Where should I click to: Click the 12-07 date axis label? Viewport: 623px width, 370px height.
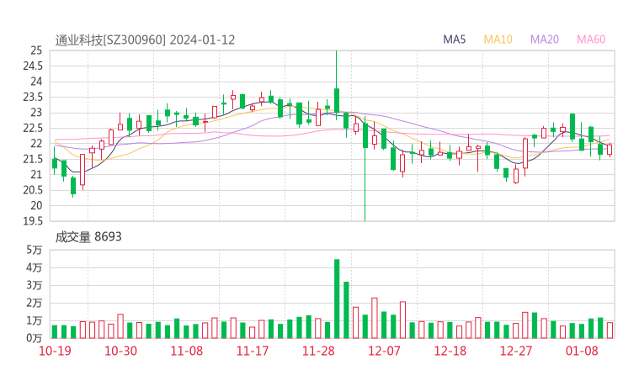pyautogui.click(x=384, y=351)
